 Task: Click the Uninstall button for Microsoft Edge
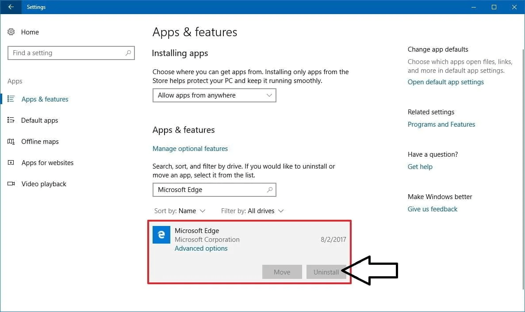point(326,272)
